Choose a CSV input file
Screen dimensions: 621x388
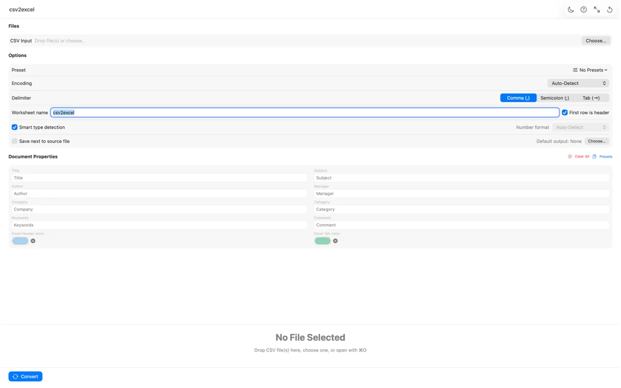(596, 41)
